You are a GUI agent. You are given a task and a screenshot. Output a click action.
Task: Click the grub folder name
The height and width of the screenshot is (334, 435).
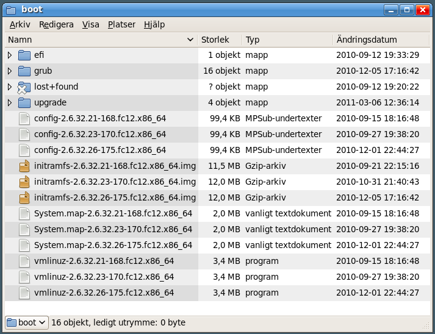tap(43, 71)
